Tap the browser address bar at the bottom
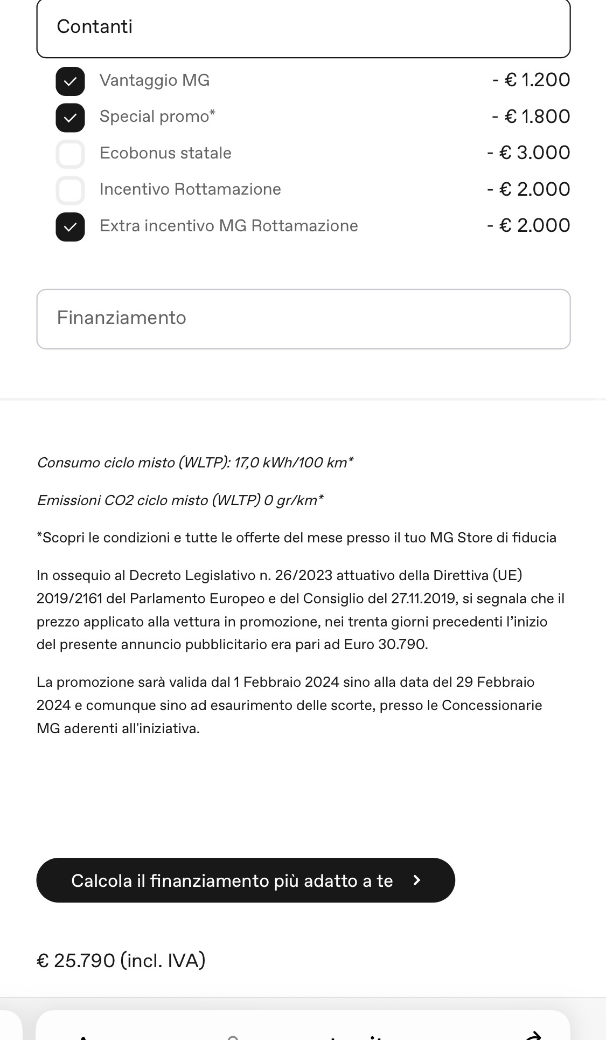The height and width of the screenshot is (1040, 606). coord(303,1025)
